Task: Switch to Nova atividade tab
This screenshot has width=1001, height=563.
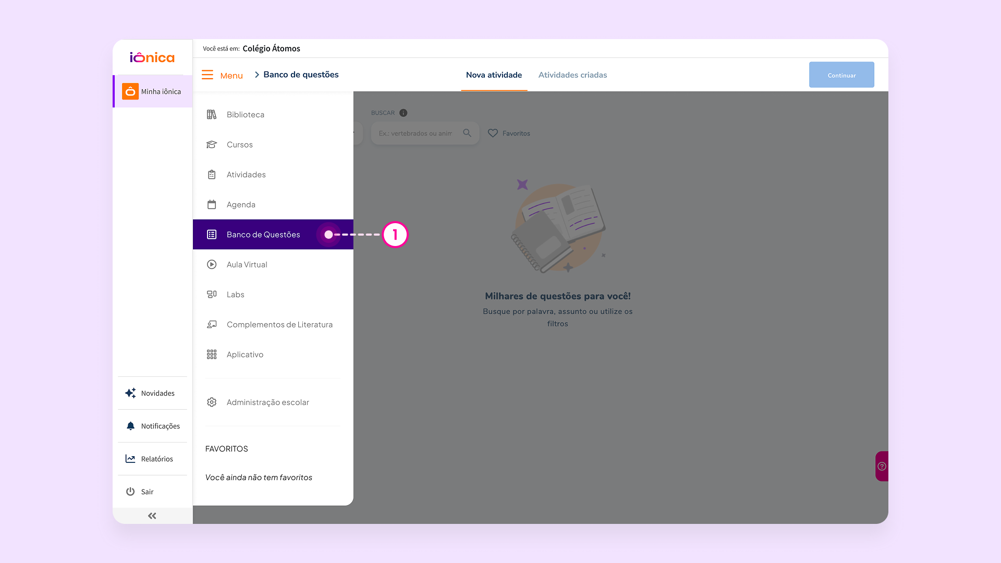Action: tap(494, 75)
